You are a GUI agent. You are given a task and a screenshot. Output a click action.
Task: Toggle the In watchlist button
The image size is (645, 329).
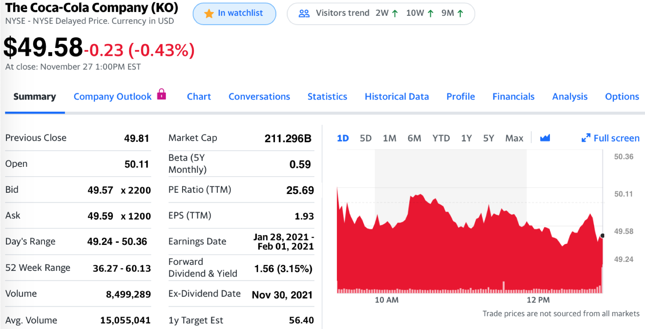[234, 14]
